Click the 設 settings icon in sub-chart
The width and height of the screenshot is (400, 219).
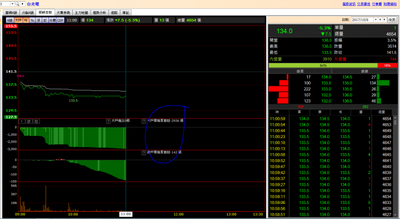click(29, 121)
